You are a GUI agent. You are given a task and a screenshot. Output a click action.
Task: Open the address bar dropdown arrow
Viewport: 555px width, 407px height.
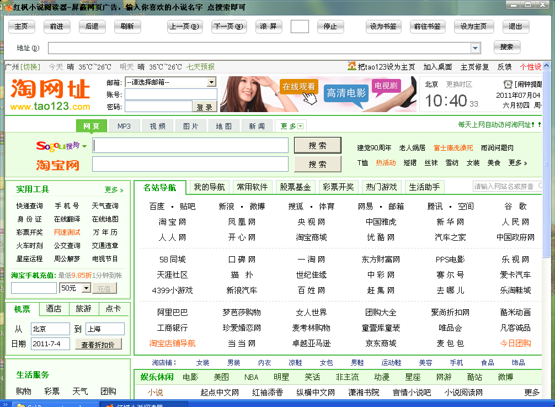pyautogui.click(x=475, y=48)
